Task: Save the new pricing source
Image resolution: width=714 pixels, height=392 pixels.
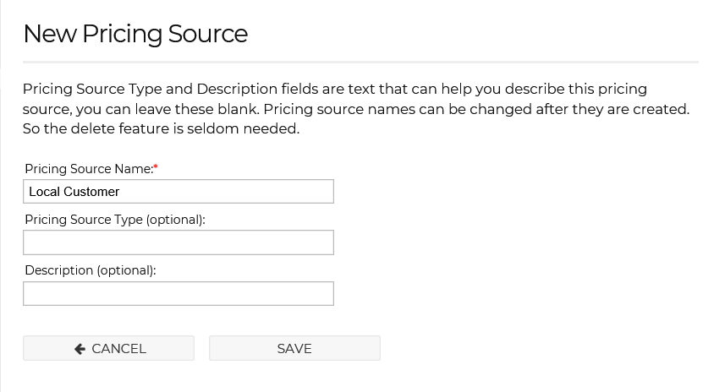Action: tap(294, 348)
